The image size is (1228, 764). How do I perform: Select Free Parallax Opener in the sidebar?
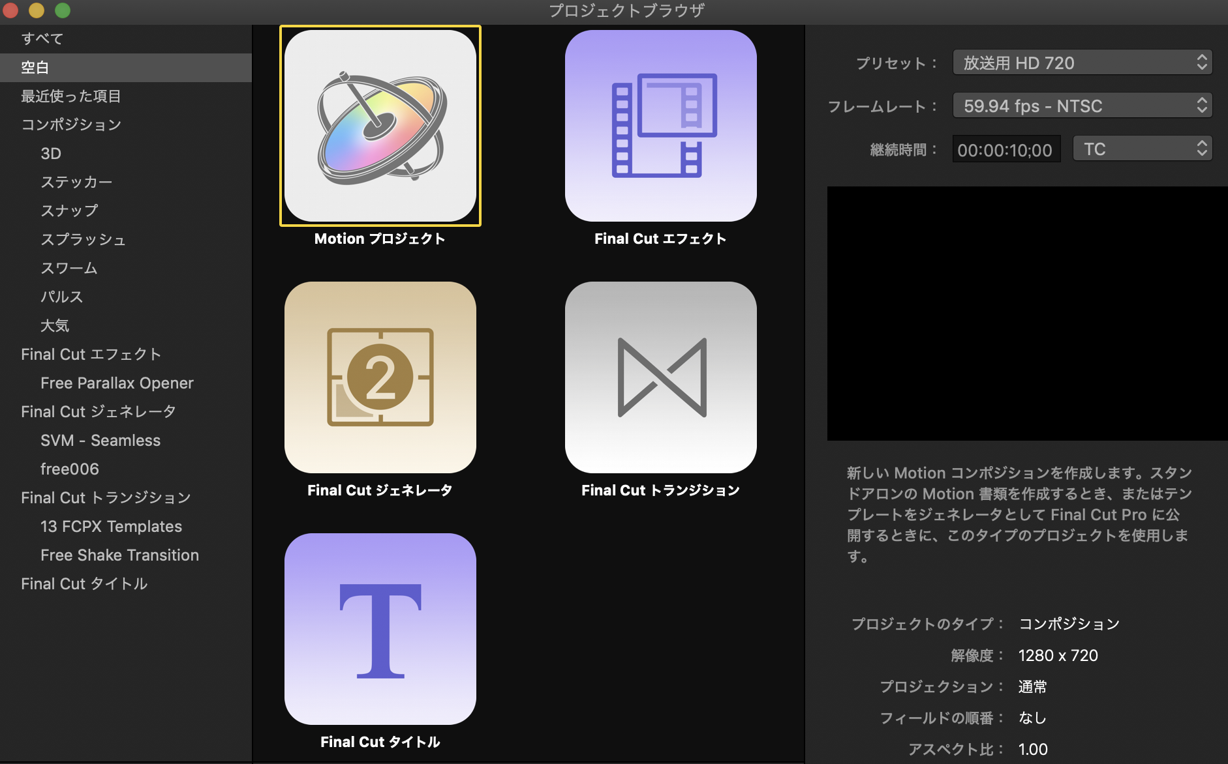tap(126, 383)
